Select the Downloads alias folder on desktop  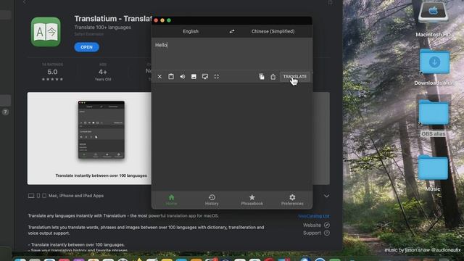coord(434,67)
